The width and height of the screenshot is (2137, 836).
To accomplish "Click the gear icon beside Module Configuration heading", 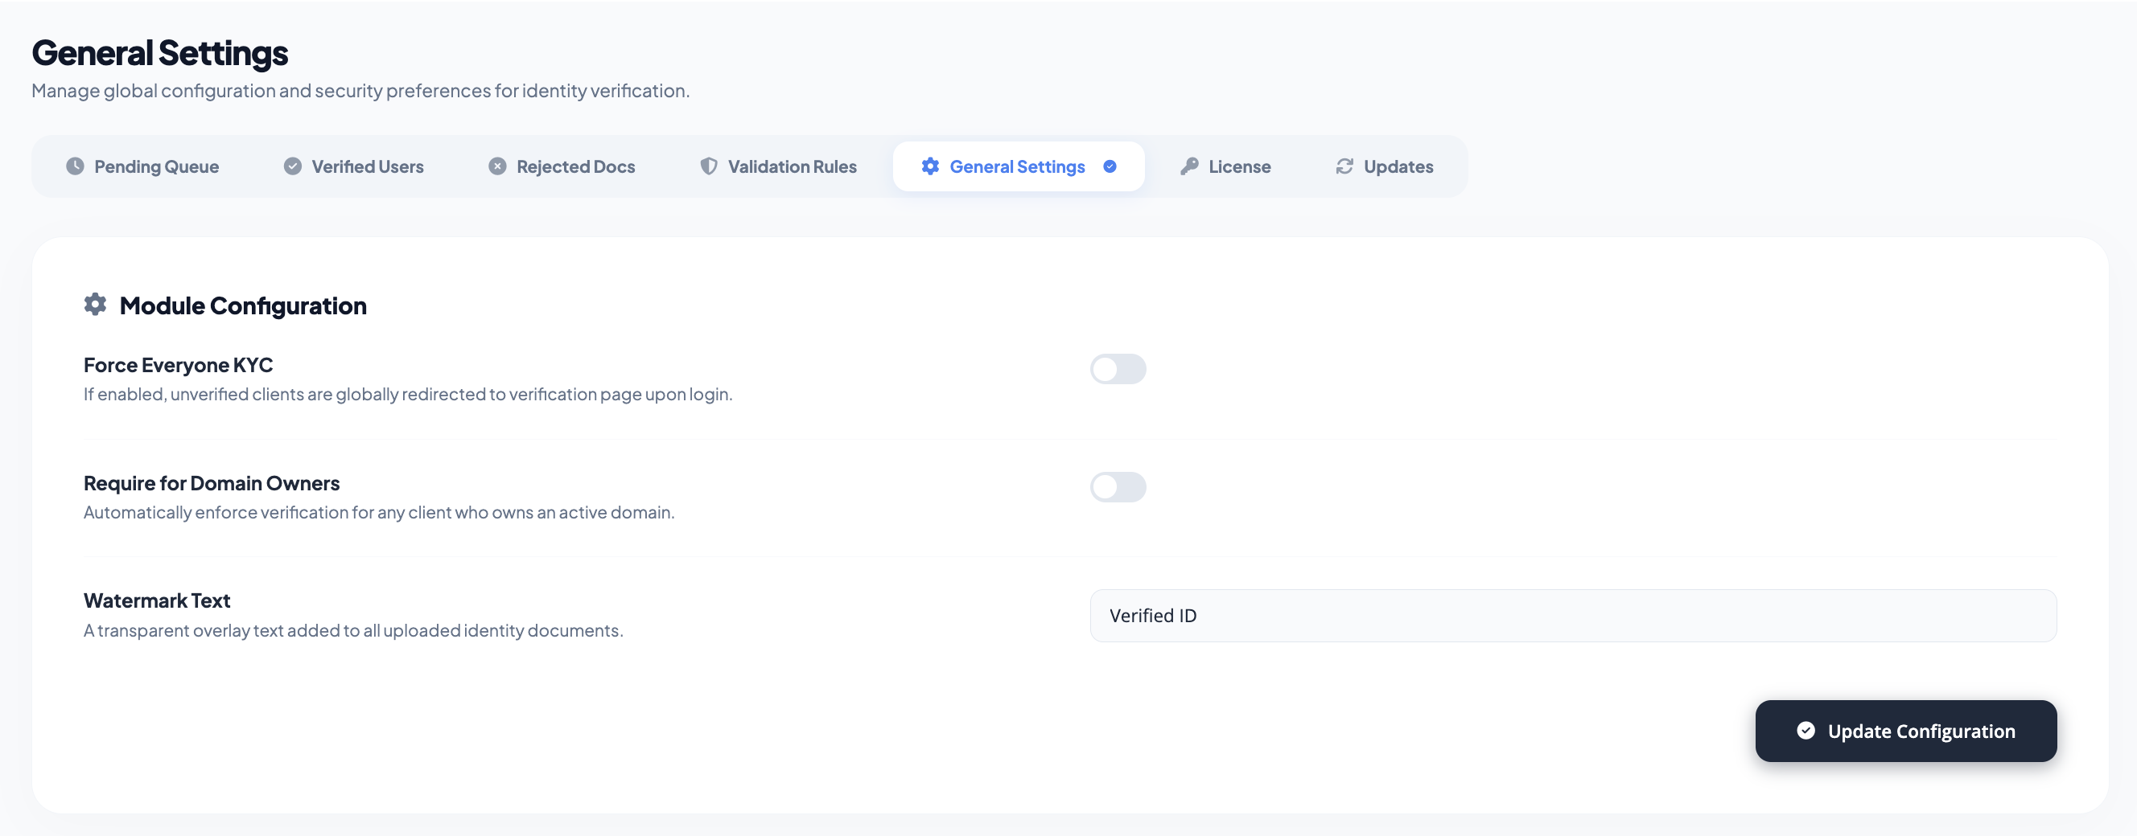I will point(94,304).
